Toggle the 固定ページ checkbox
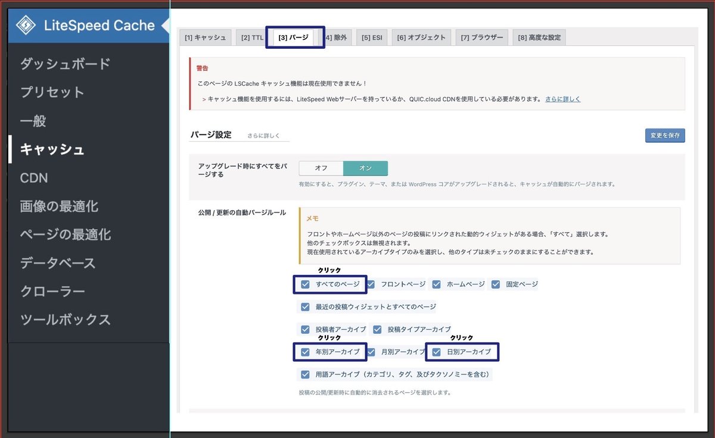Viewport: 715px width, 438px height. [496, 284]
